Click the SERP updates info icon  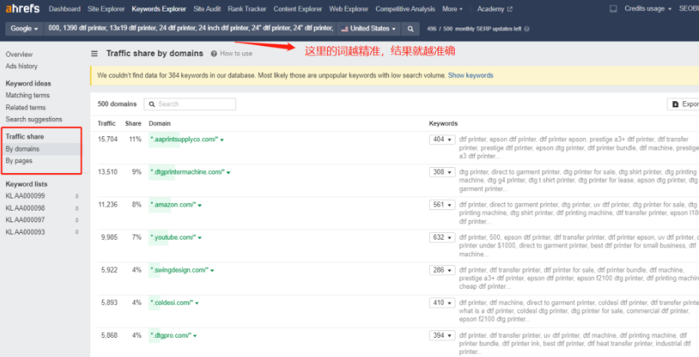[x=527, y=29]
